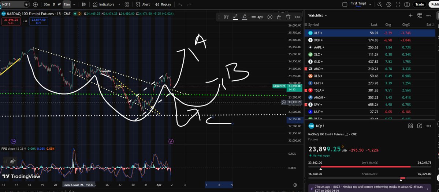Screen dimensions: 439x192
Task: Open the First Tmpl layout name
Action: pyautogui.click(x=358, y=4)
